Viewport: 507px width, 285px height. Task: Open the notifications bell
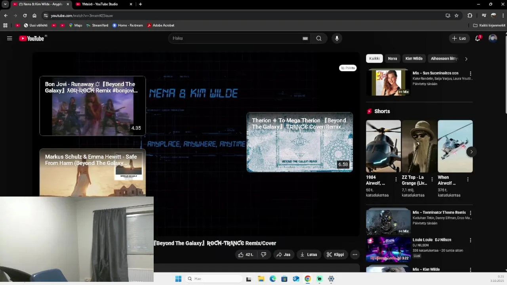pyautogui.click(x=478, y=38)
